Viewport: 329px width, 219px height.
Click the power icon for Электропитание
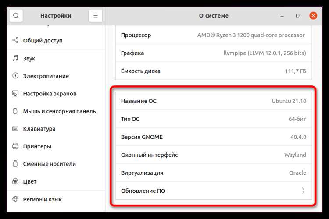tap(15, 76)
